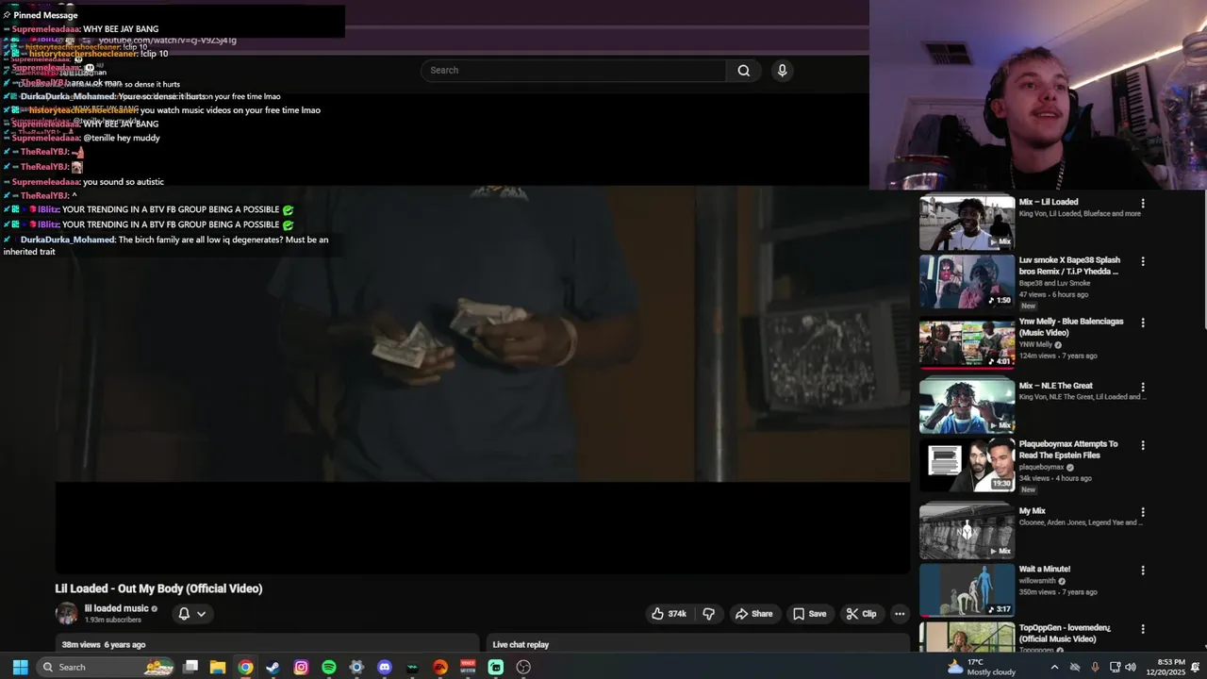Screen dimensions: 1207x679
Task: Click title 'TopOppGen - lovemedenz'
Action: (x=1065, y=633)
